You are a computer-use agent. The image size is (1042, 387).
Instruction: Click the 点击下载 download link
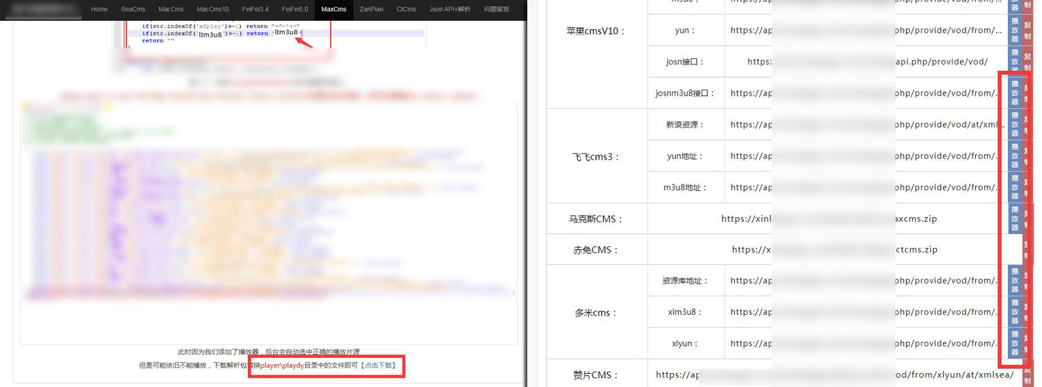click(x=379, y=365)
